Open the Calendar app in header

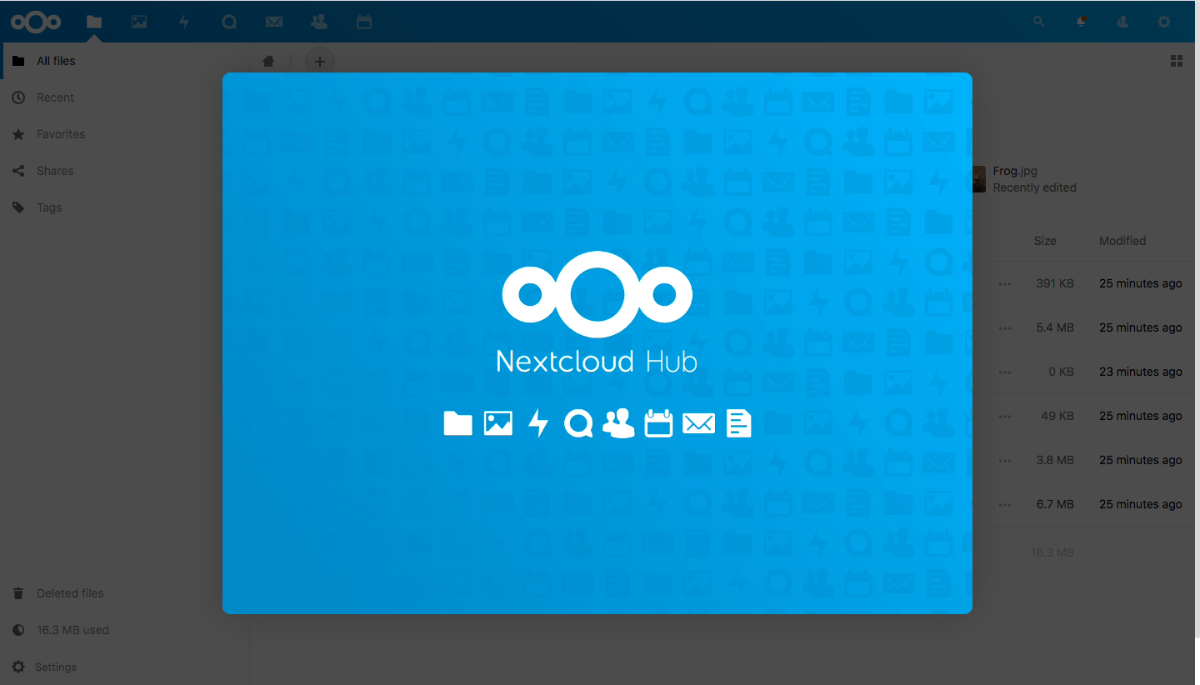click(x=364, y=22)
